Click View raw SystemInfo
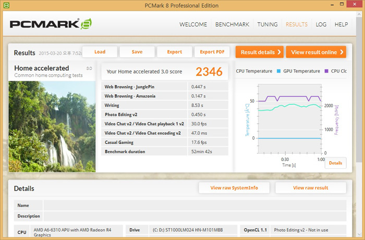The height and width of the screenshot is (240, 365). (x=234, y=188)
